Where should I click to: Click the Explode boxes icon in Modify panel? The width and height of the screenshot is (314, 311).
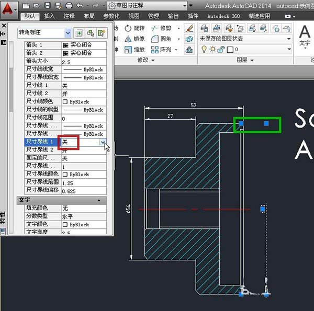189,39
